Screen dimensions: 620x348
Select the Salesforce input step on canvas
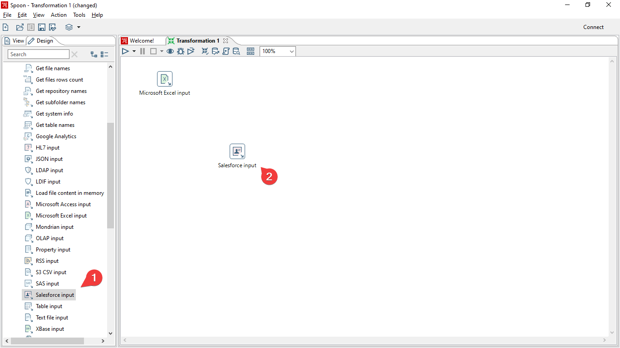click(237, 151)
